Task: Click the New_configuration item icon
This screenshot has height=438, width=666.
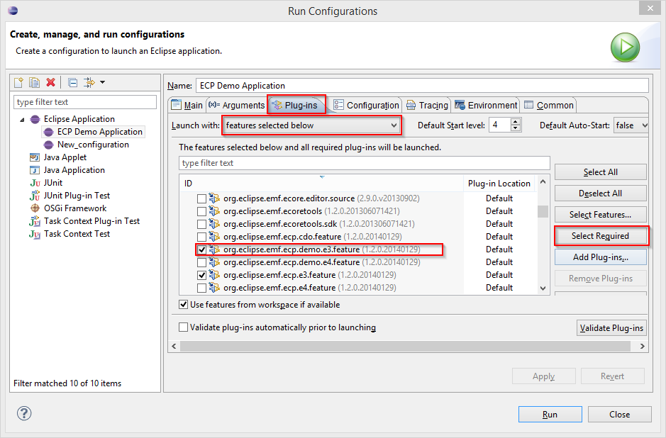Action: click(x=49, y=145)
